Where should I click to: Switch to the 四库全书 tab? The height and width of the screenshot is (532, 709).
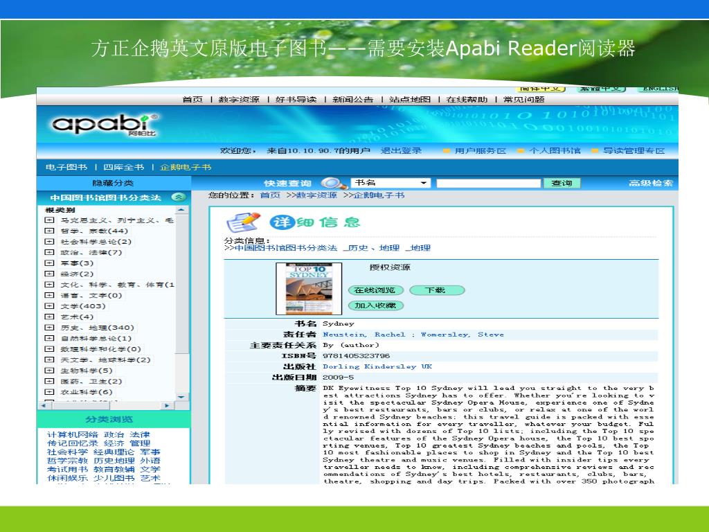(x=123, y=168)
